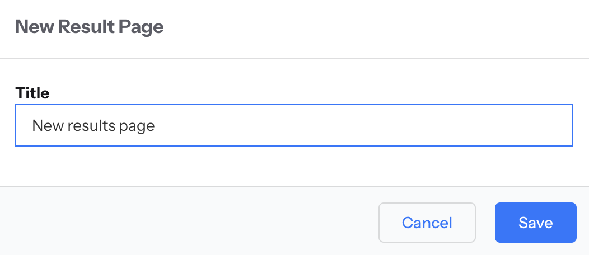The width and height of the screenshot is (589, 255).
Task: Dismiss dialog using Cancel
Action: click(x=427, y=223)
